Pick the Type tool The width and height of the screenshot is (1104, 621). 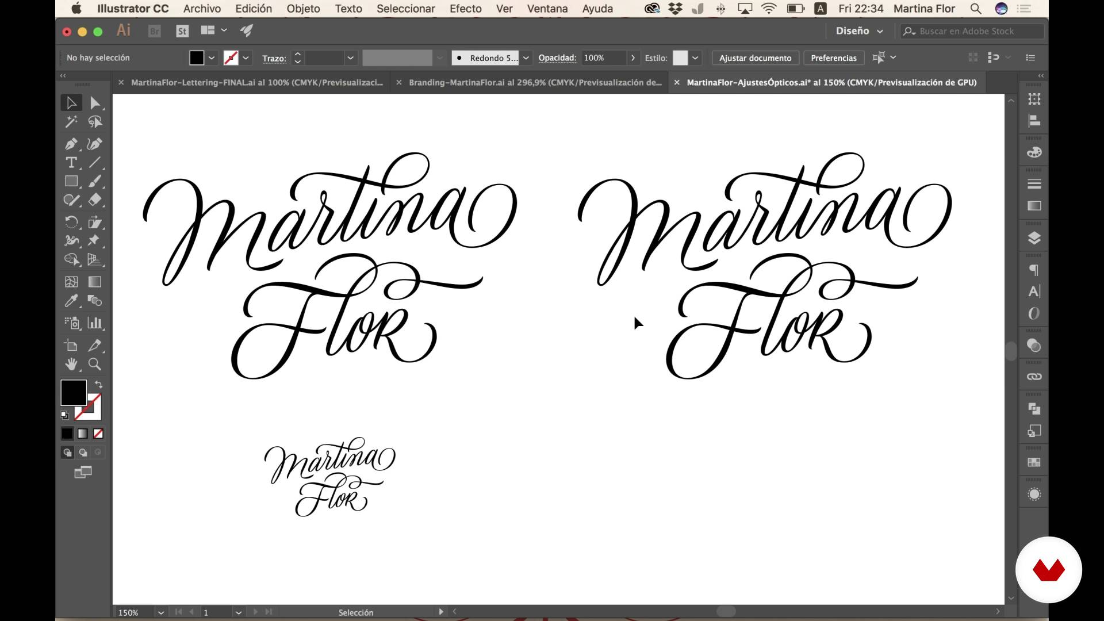point(71,163)
